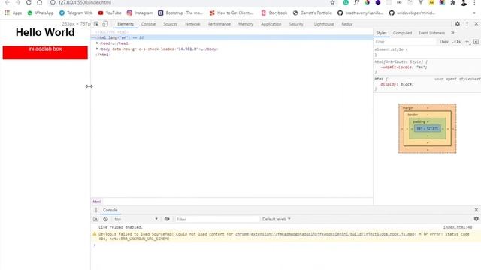Image resolution: width=481 pixels, height=270 pixels.
Task: Show hidden bookmarks overflow chevron
Action: coord(474,13)
